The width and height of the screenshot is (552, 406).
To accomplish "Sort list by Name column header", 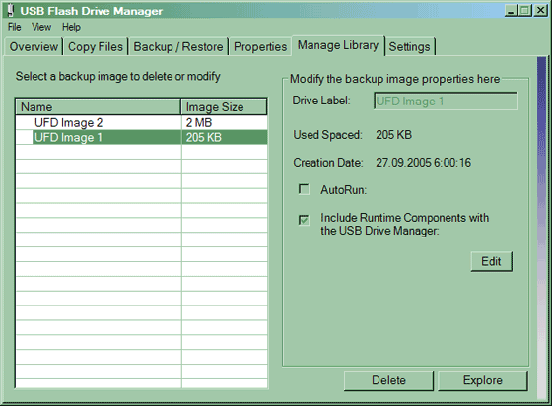I will (99, 107).
